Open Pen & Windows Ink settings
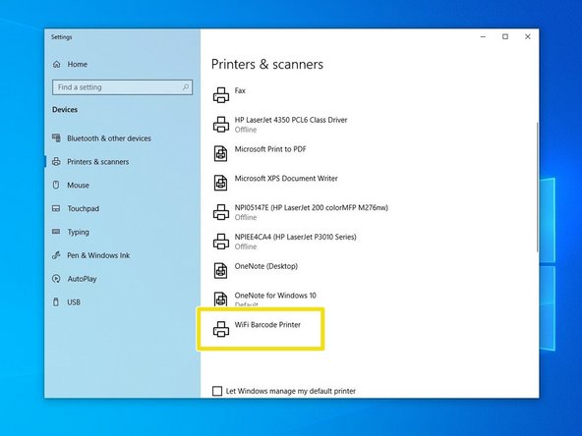Screen dimensions: 582x436 98,255
